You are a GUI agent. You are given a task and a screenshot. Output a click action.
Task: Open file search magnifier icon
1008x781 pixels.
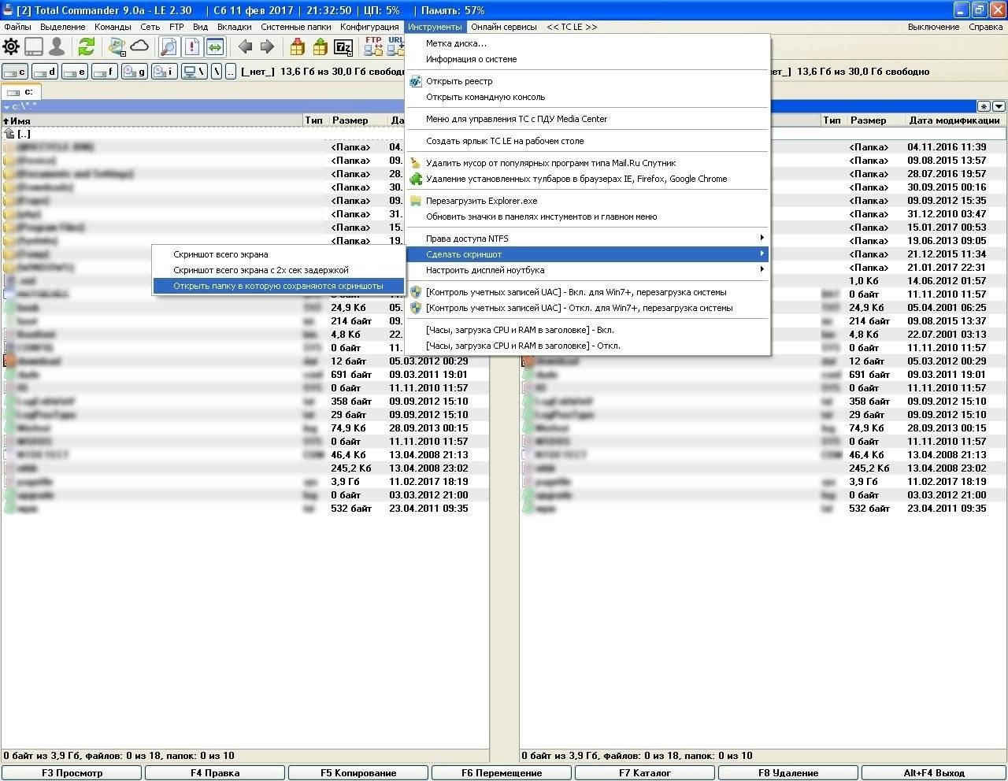coord(169,46)
